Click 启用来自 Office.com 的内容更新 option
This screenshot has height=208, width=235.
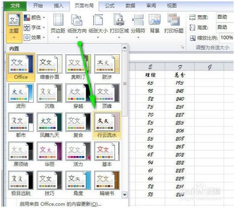(60, 204)
